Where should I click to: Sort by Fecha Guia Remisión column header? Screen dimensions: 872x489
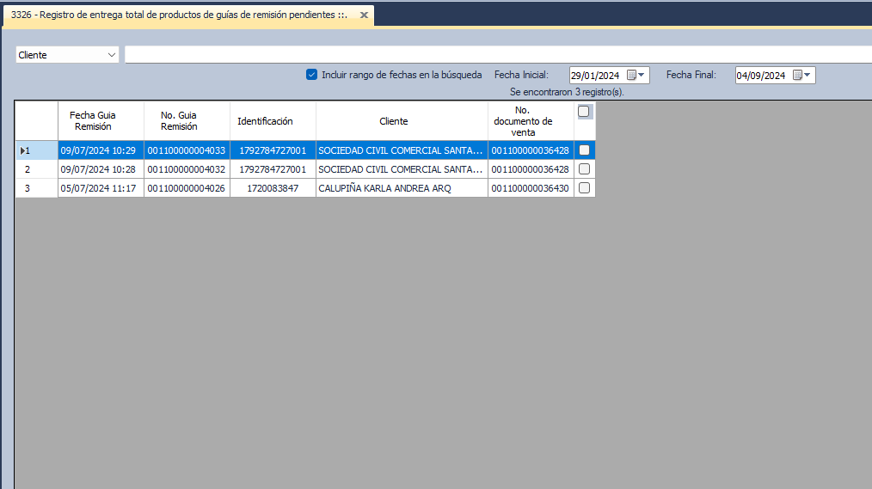(x=93, y=121)
